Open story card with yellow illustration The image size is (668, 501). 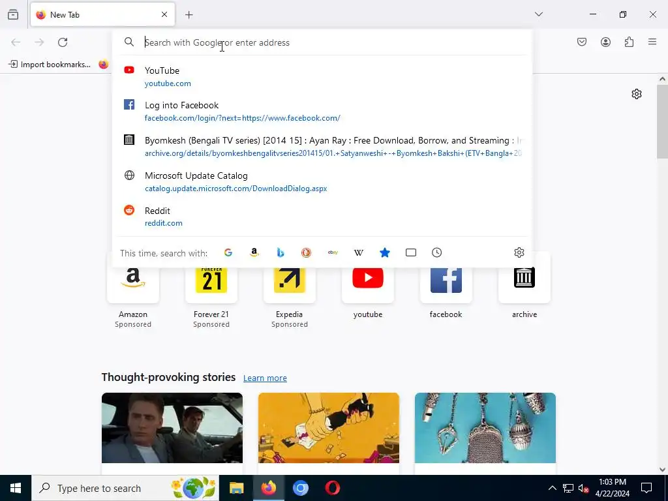329,433
